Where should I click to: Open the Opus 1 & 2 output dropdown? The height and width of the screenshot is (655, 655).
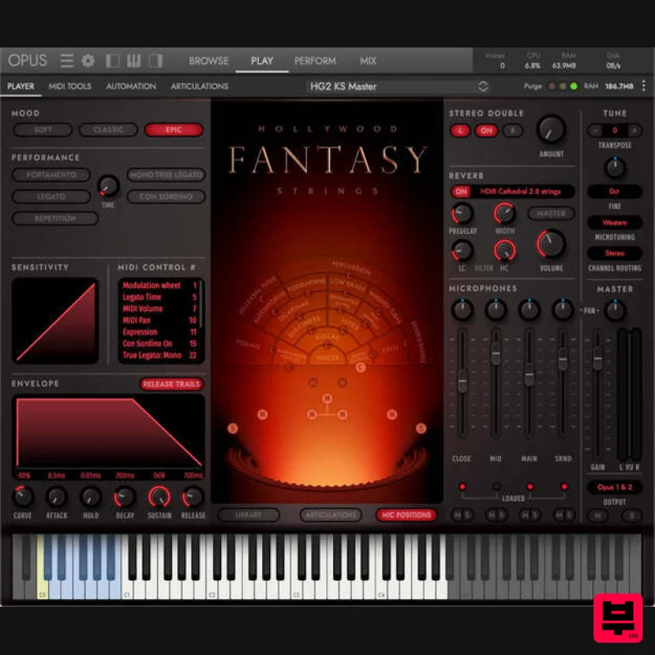pyautogui.click(x=615, y=487)
